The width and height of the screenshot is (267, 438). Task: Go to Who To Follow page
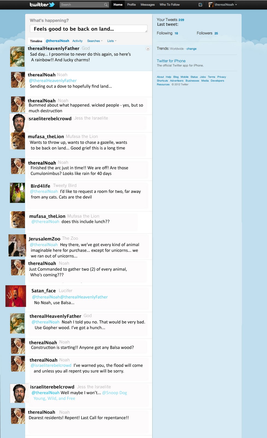169,5
